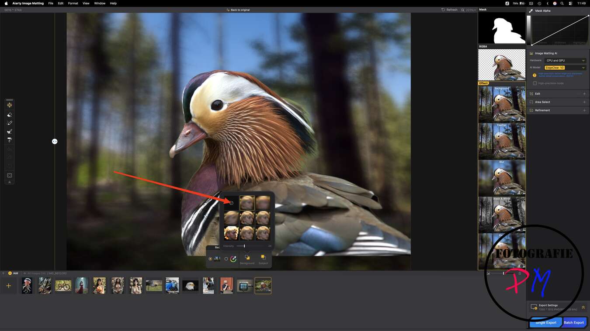Click the Background blur effect icon
The image size is (590, 331).
click(x=247, y=258)
